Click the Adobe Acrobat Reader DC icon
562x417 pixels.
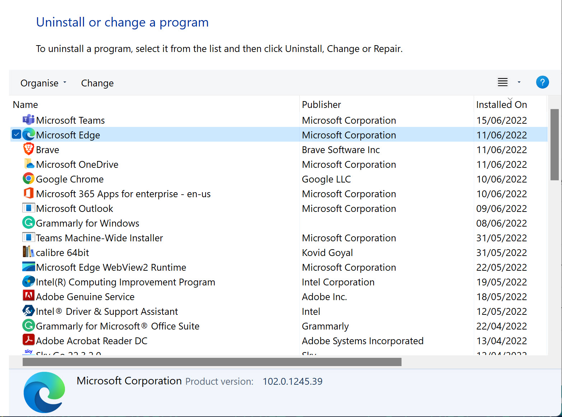28,340
